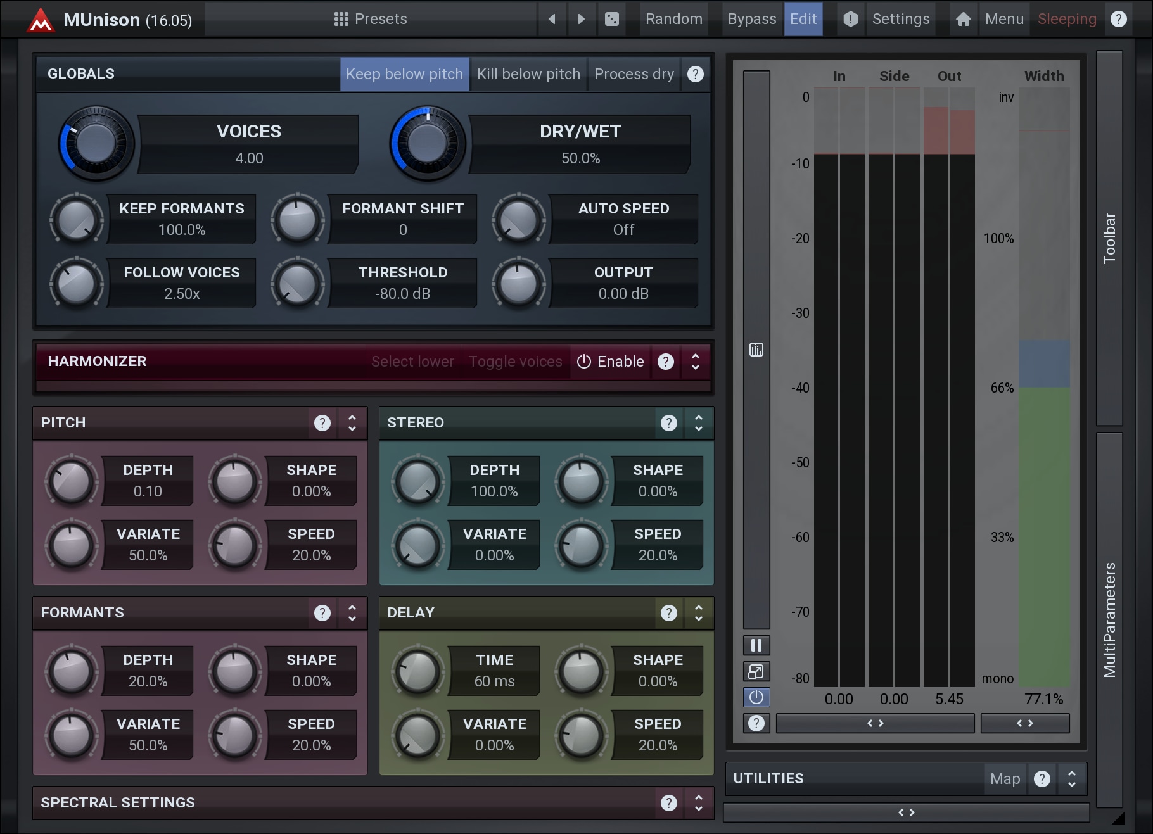Enable Kill below pitch
Screen dimensions: 1153x834
(528, 74)
